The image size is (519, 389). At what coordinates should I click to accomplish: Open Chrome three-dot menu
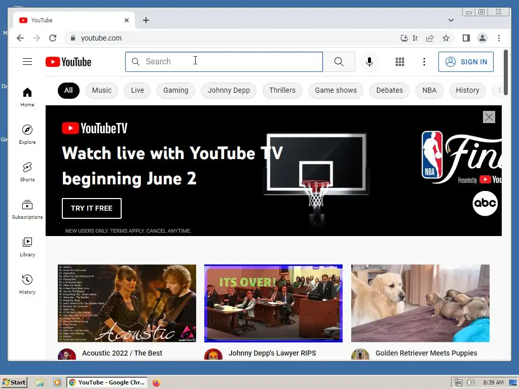[499, 38]
